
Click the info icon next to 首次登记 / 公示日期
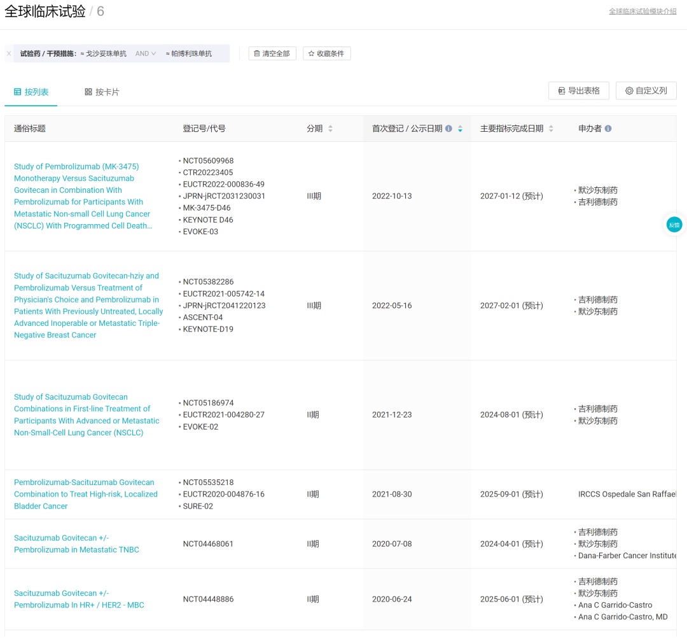pyautogui.click(x=448, y=129)
